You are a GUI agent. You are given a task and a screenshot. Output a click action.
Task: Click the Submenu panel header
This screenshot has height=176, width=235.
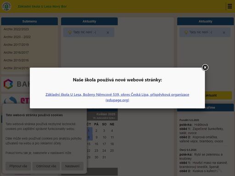click(x=29, y=22)
